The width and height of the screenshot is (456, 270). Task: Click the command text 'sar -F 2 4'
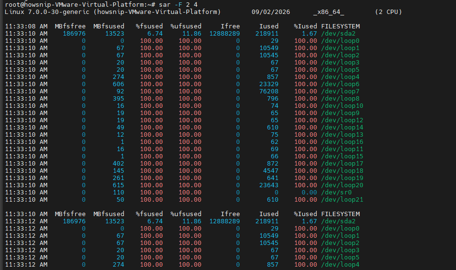(x=178, y=5)
